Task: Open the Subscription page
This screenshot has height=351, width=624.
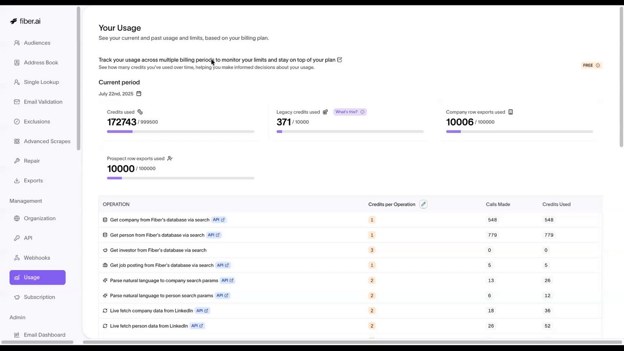Action: coord(39,297)
